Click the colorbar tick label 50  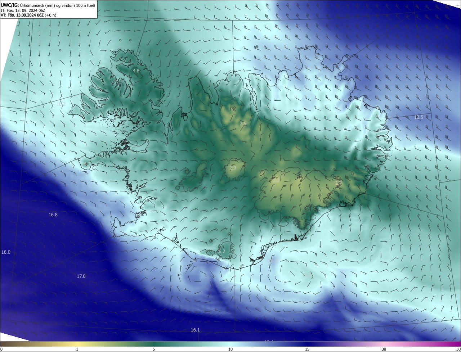coord(458,349)
